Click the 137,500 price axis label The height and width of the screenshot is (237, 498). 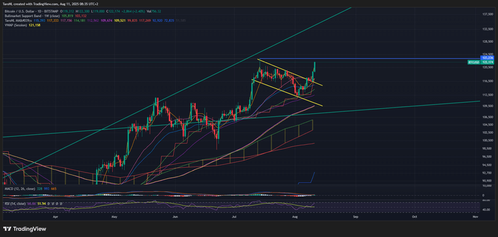pyautogui.click(x=487, y=14)
